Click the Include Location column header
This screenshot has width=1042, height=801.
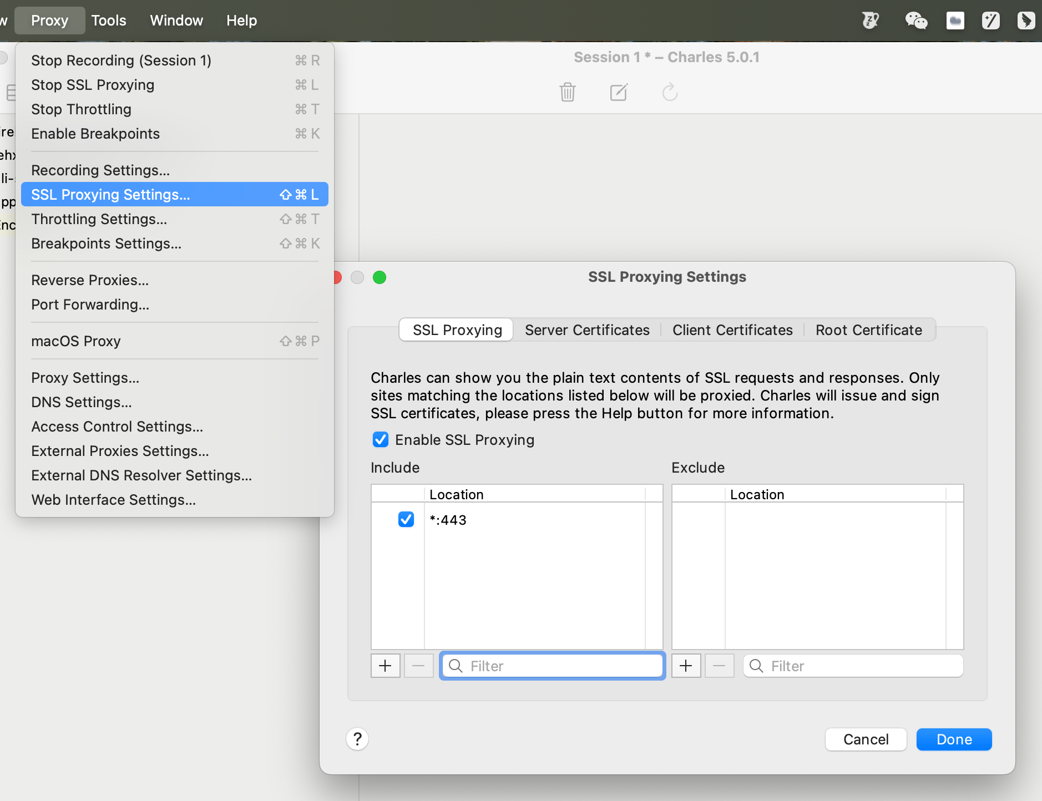(x=535, y=494)
